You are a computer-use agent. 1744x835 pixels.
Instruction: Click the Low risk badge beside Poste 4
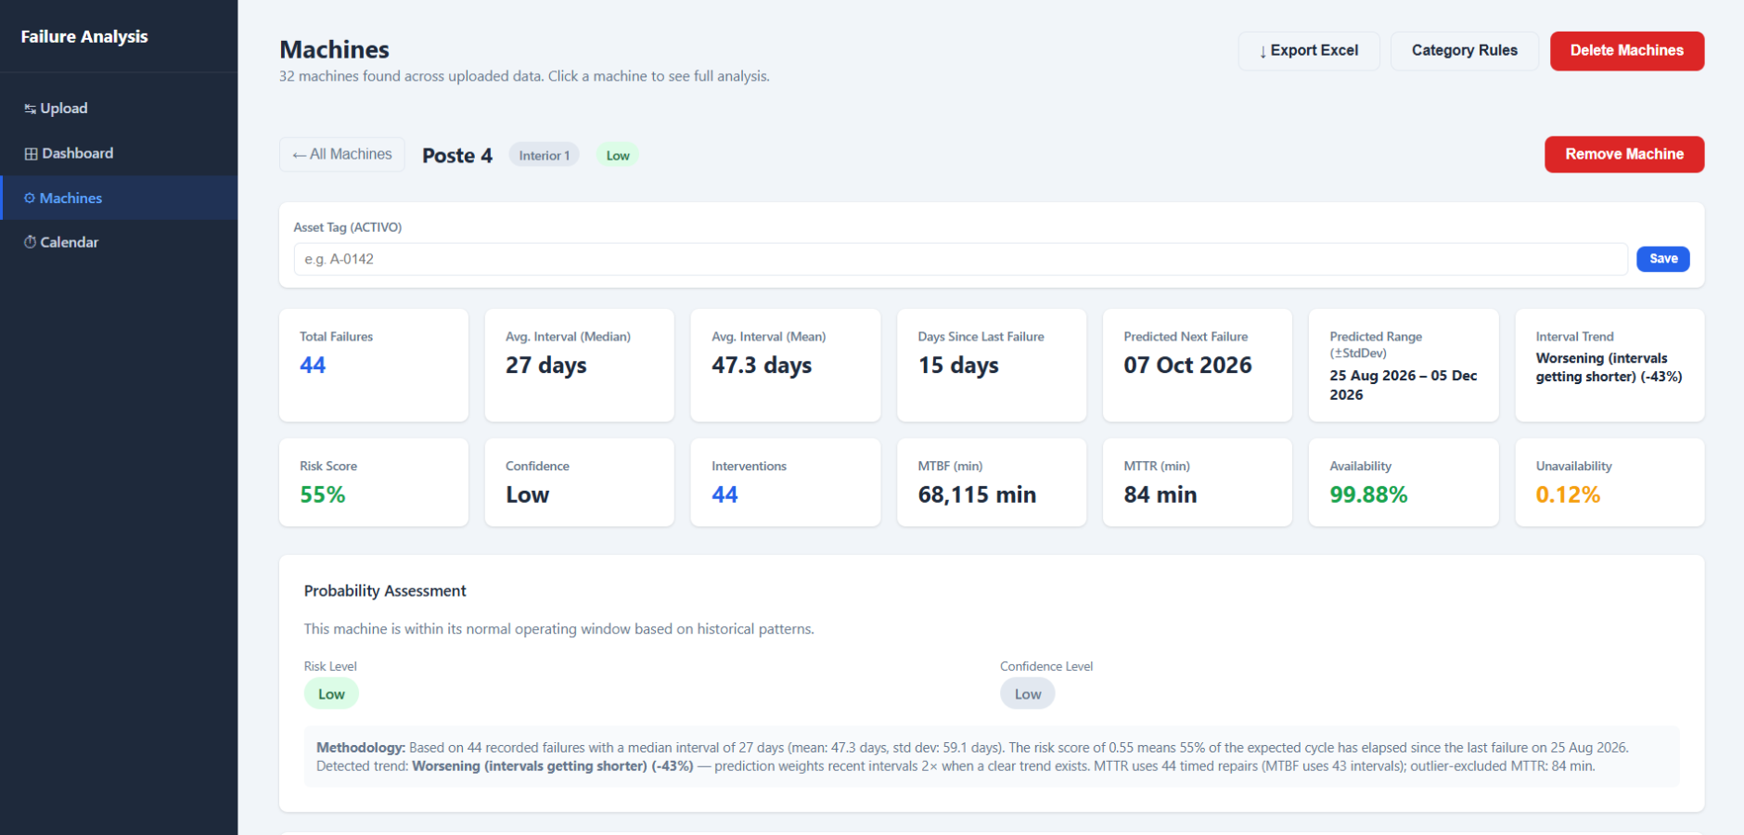click(618, 155)
